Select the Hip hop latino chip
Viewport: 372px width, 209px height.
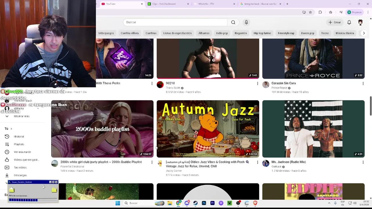point(262,33)
